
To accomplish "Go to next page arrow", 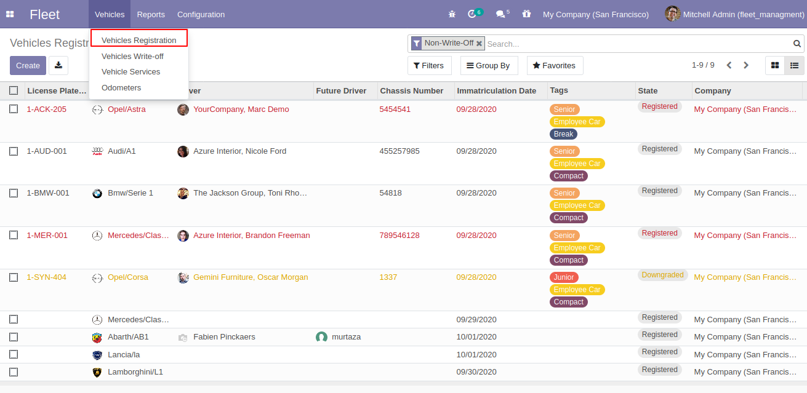I will [x=746, y=65].
